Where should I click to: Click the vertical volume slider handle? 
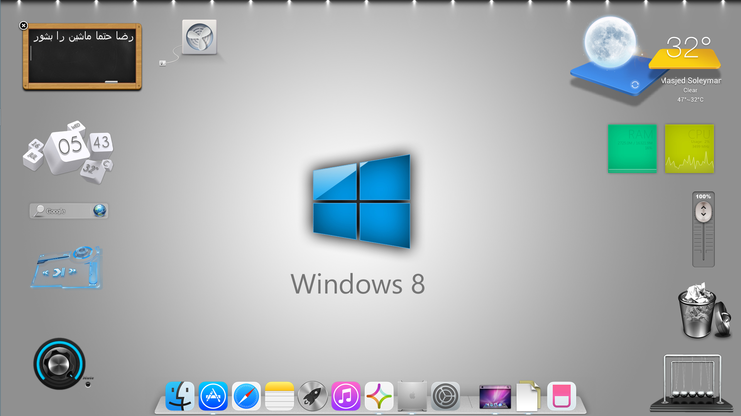704,211
